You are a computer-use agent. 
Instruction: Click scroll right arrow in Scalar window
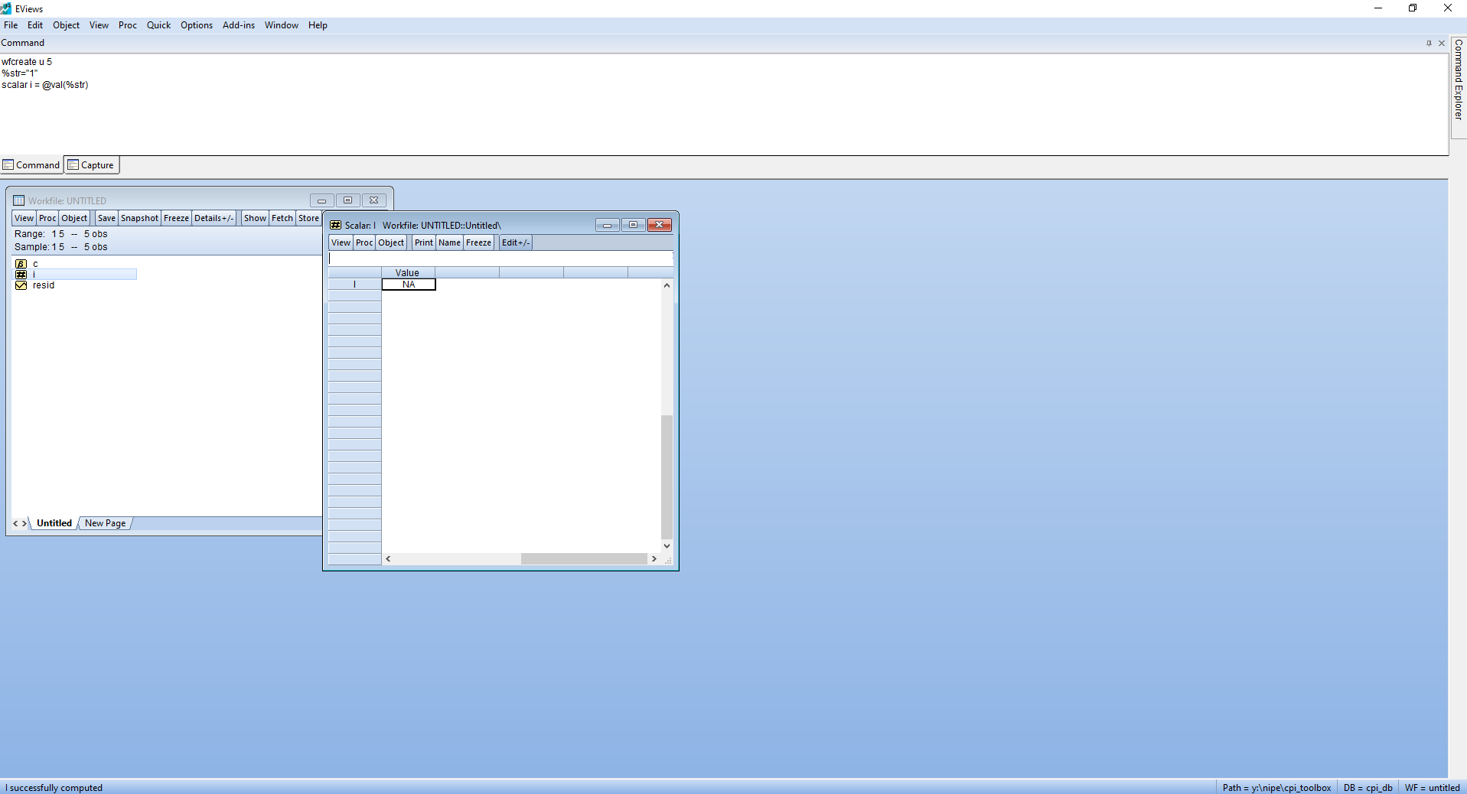coord(654,559)
